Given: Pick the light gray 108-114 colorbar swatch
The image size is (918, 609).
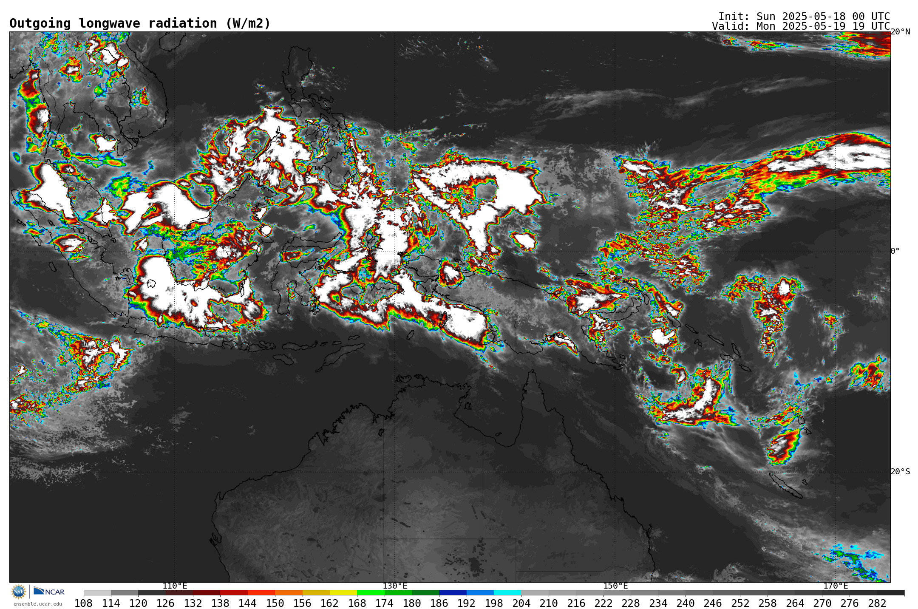Looking at the screenshot, I should 97,593.
